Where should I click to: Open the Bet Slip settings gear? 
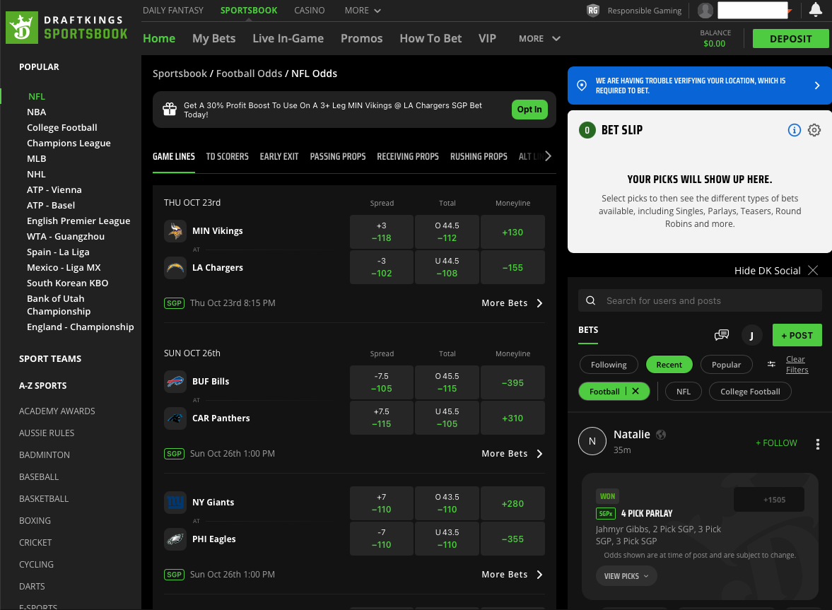pos(814,130)
